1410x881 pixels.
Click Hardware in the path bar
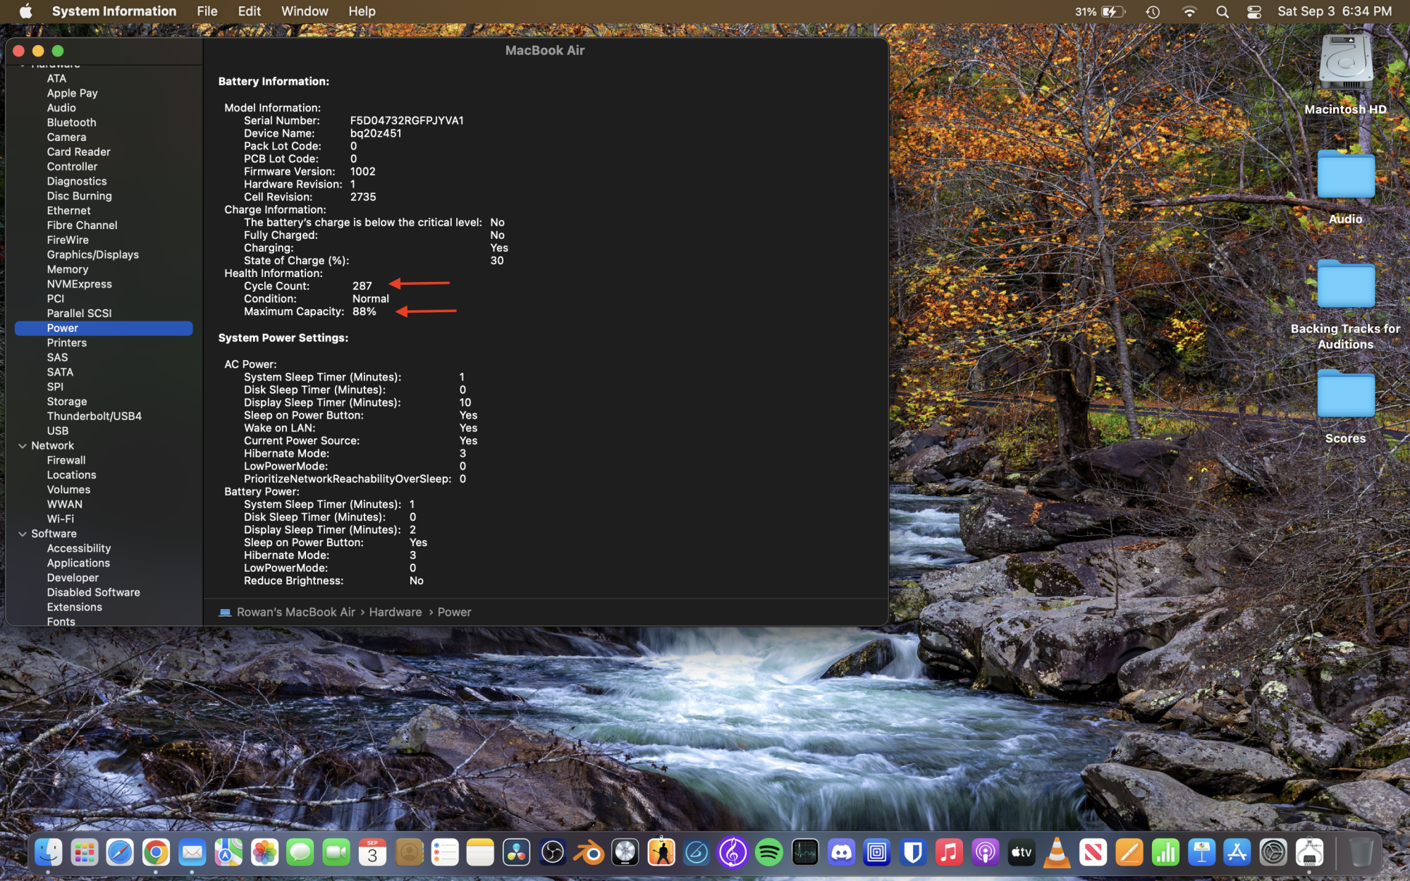pos(395,612)
